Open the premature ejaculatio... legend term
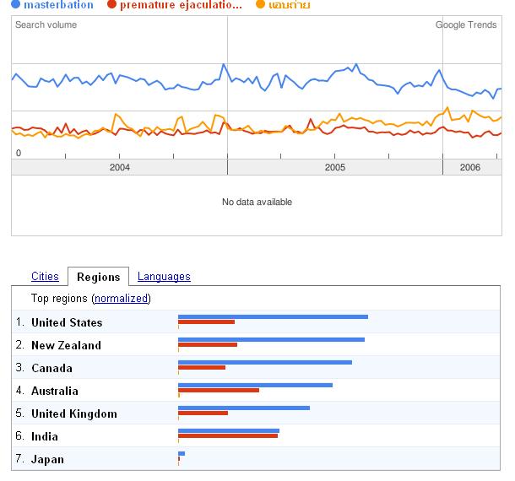Screen dimensions: 515x481 click(x=181, y=4)
